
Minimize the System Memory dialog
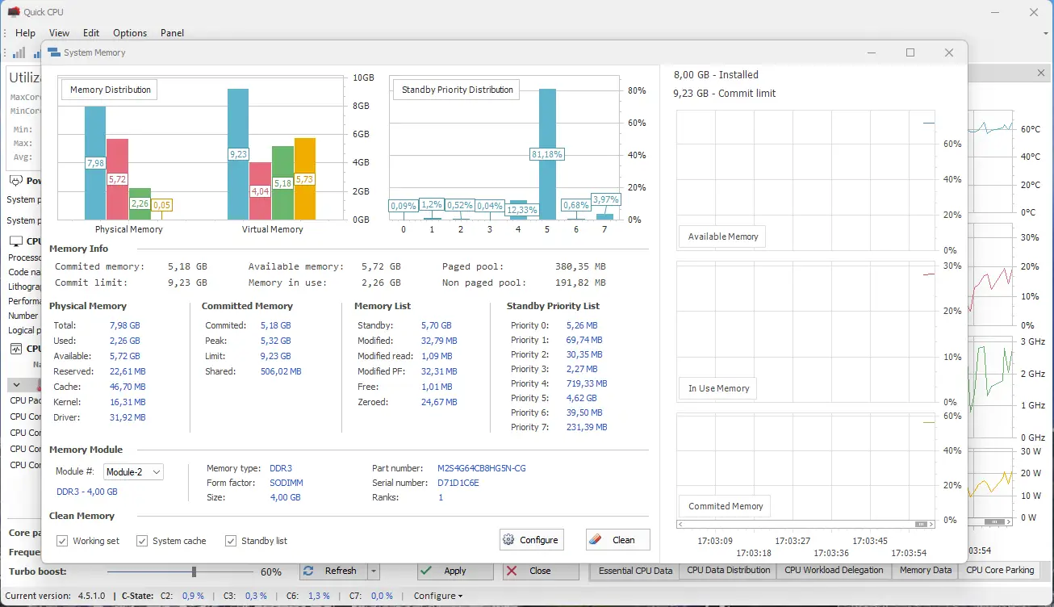[872, 52]
